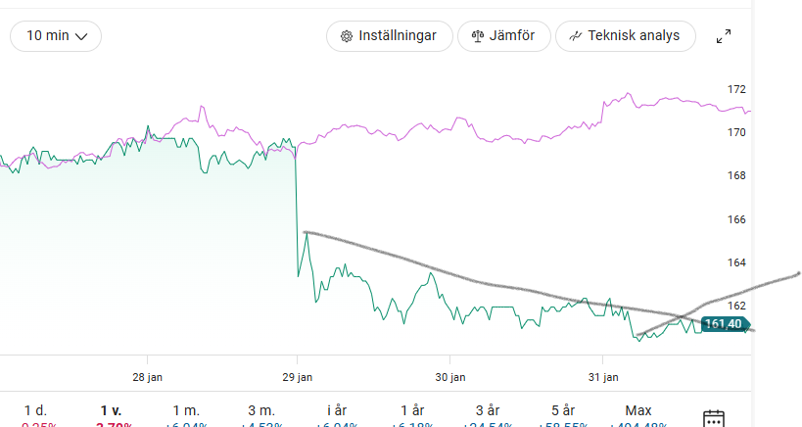
Task: Switch to the 3 m. period
Action: (x=261, y=411)
